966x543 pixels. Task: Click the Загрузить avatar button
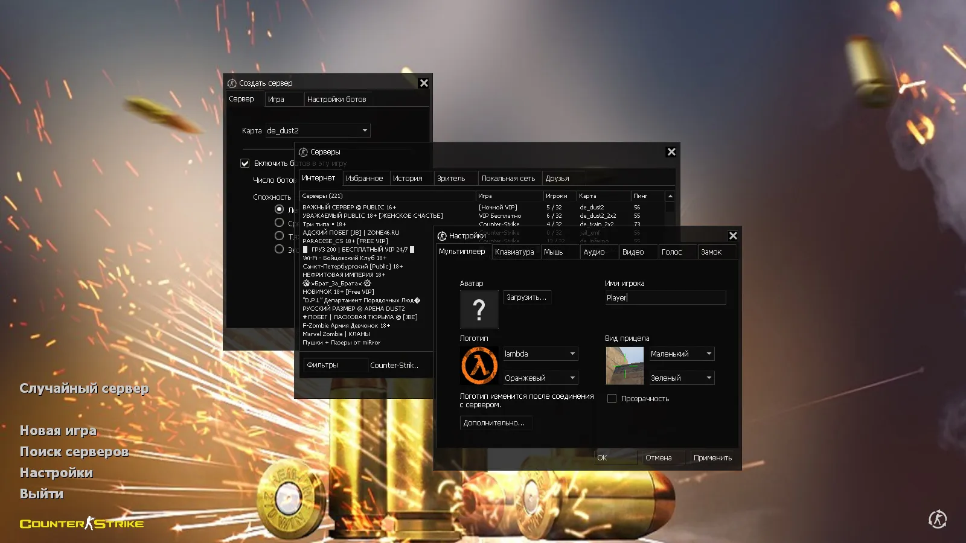click(526, 297)
